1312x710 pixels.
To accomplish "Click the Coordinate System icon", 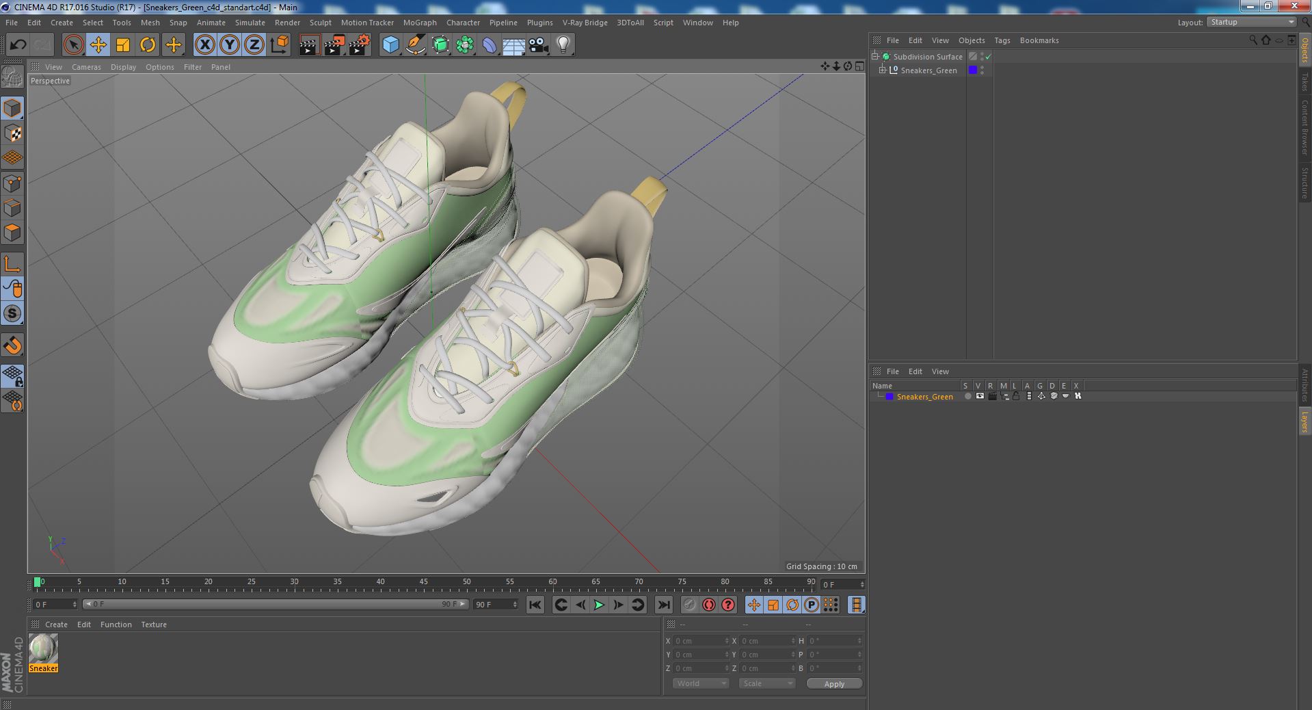I will click(x=279, y=45).
